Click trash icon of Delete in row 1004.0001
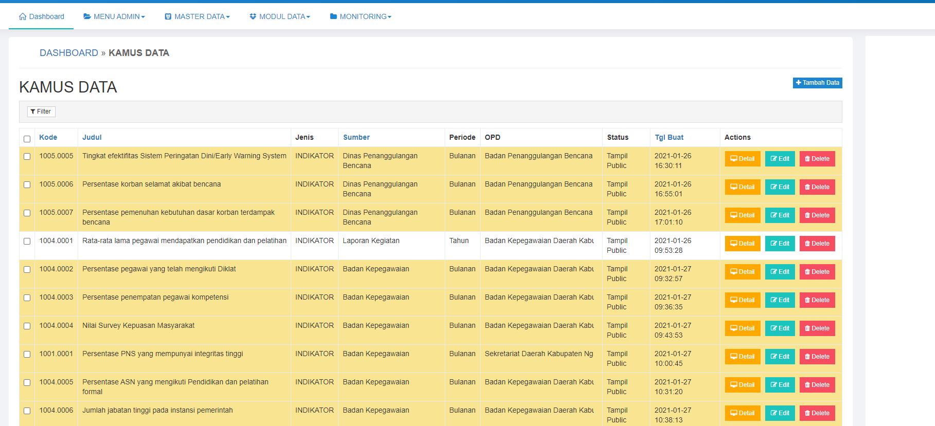Viewport: 935px width, 426px height. [807, 244]
